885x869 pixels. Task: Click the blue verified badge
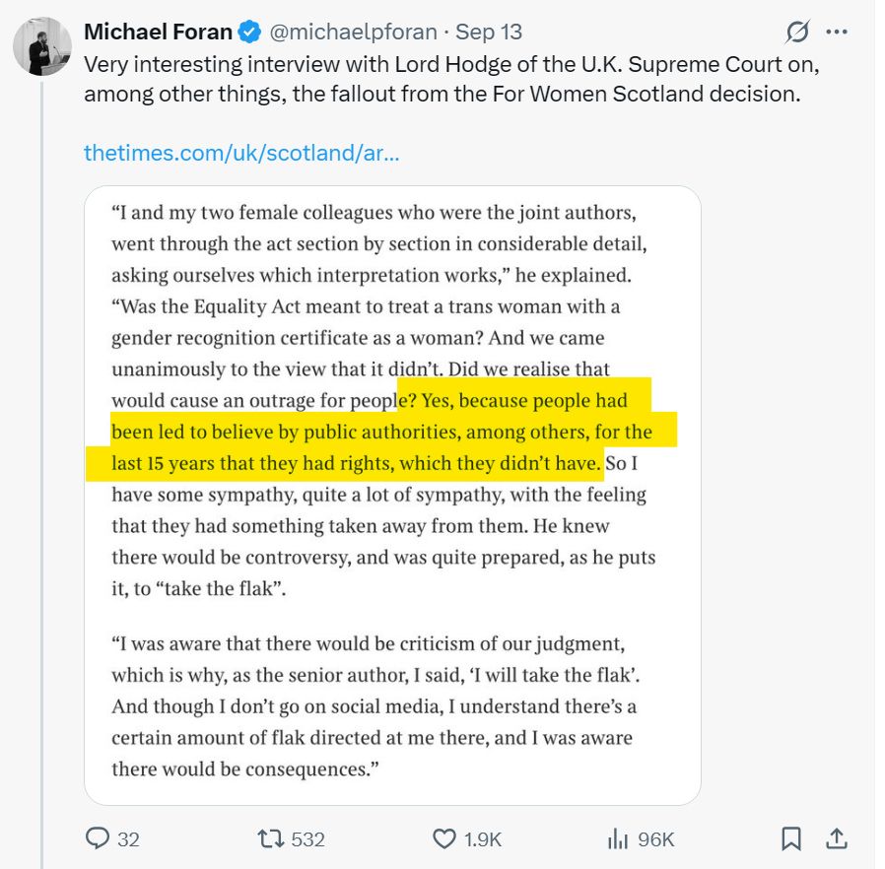point(250,33)
